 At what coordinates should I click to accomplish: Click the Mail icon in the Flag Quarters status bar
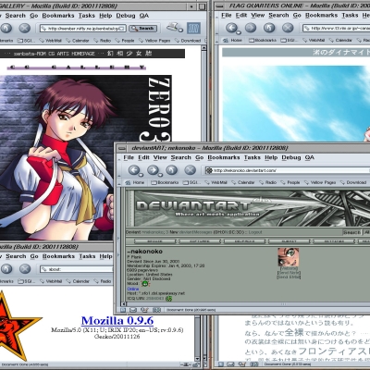(x=231, y=364)
